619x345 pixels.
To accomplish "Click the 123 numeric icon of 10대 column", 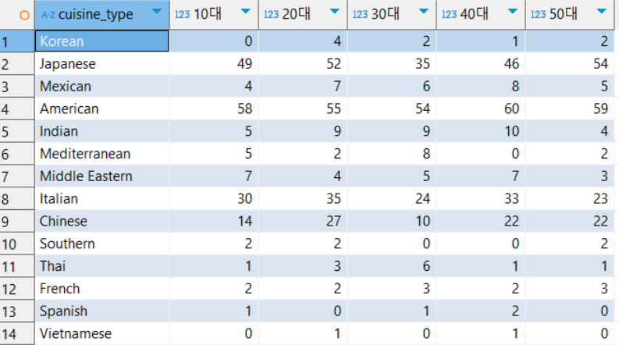I will [x=183, y=15].
